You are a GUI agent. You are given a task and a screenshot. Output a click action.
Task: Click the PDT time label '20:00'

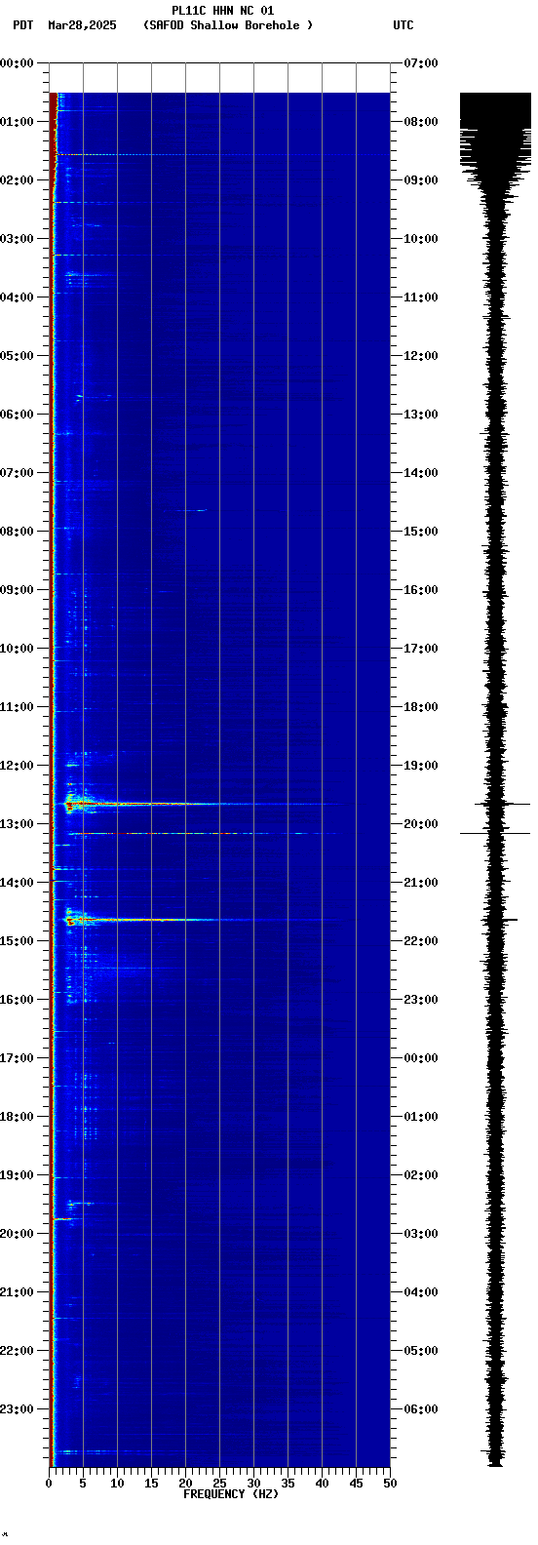point(17,1234)
